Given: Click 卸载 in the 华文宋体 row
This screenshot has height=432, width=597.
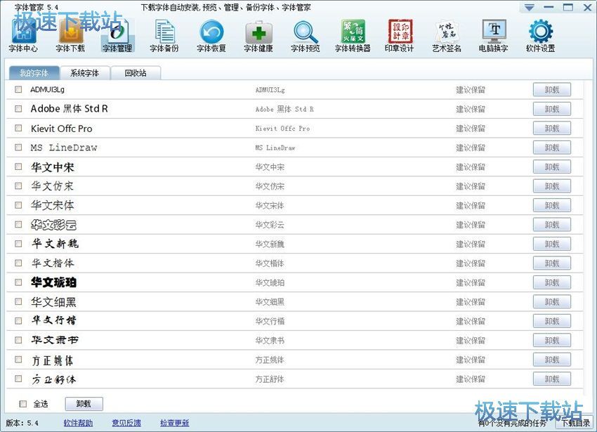Looking at the screenshot, I should coord(551,205).
